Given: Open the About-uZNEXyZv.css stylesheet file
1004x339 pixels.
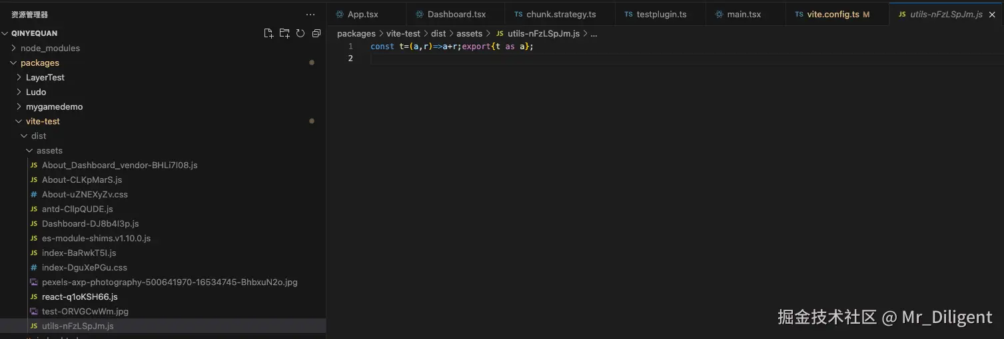Looking at the screenshot, I should [x=85, y=194].
